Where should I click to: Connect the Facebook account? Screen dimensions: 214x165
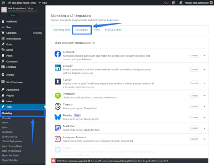tap(194, 55)
